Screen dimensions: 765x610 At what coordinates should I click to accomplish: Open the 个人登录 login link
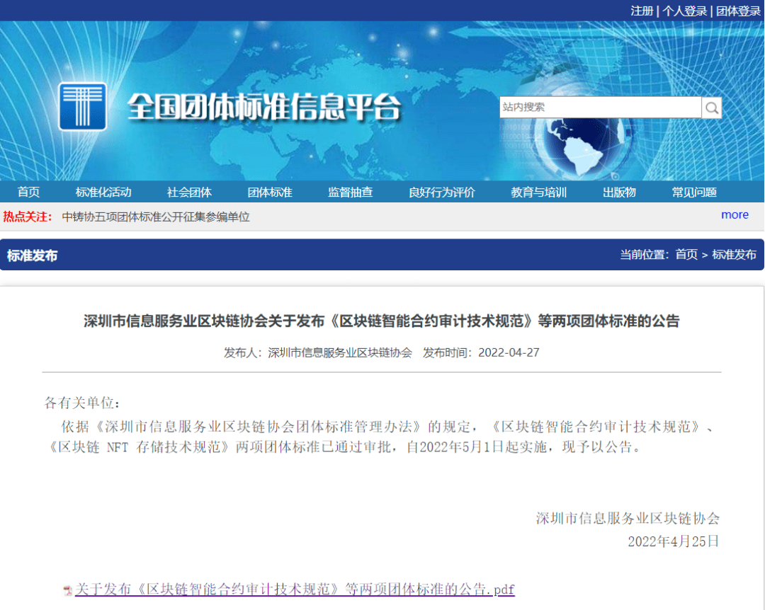[684, 11]
